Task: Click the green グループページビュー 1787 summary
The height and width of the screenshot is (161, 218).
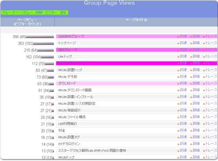Action: tap(34, 12)
